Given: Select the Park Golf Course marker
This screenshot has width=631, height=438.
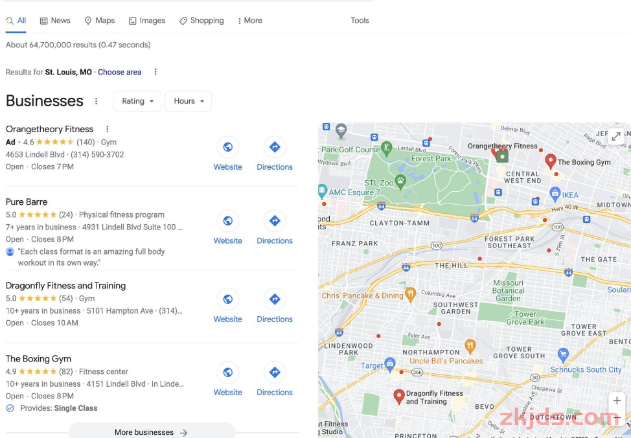Looking at the screenshot, I should (x=386, y=148).
